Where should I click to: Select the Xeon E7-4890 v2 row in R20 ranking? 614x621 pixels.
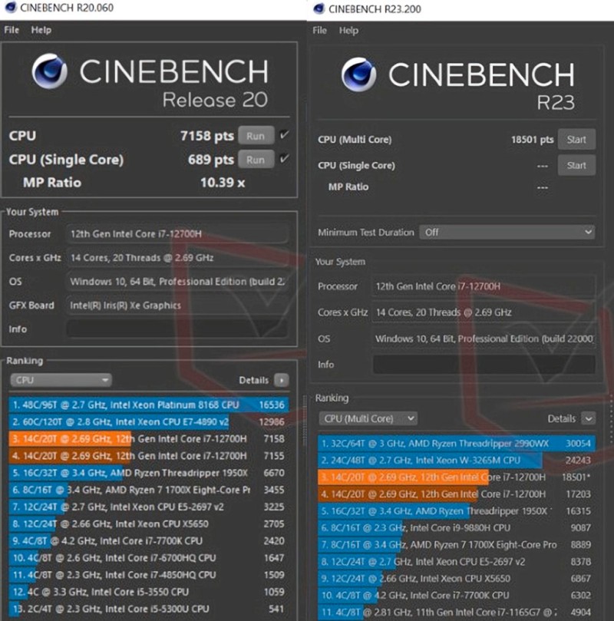(148, 421)
